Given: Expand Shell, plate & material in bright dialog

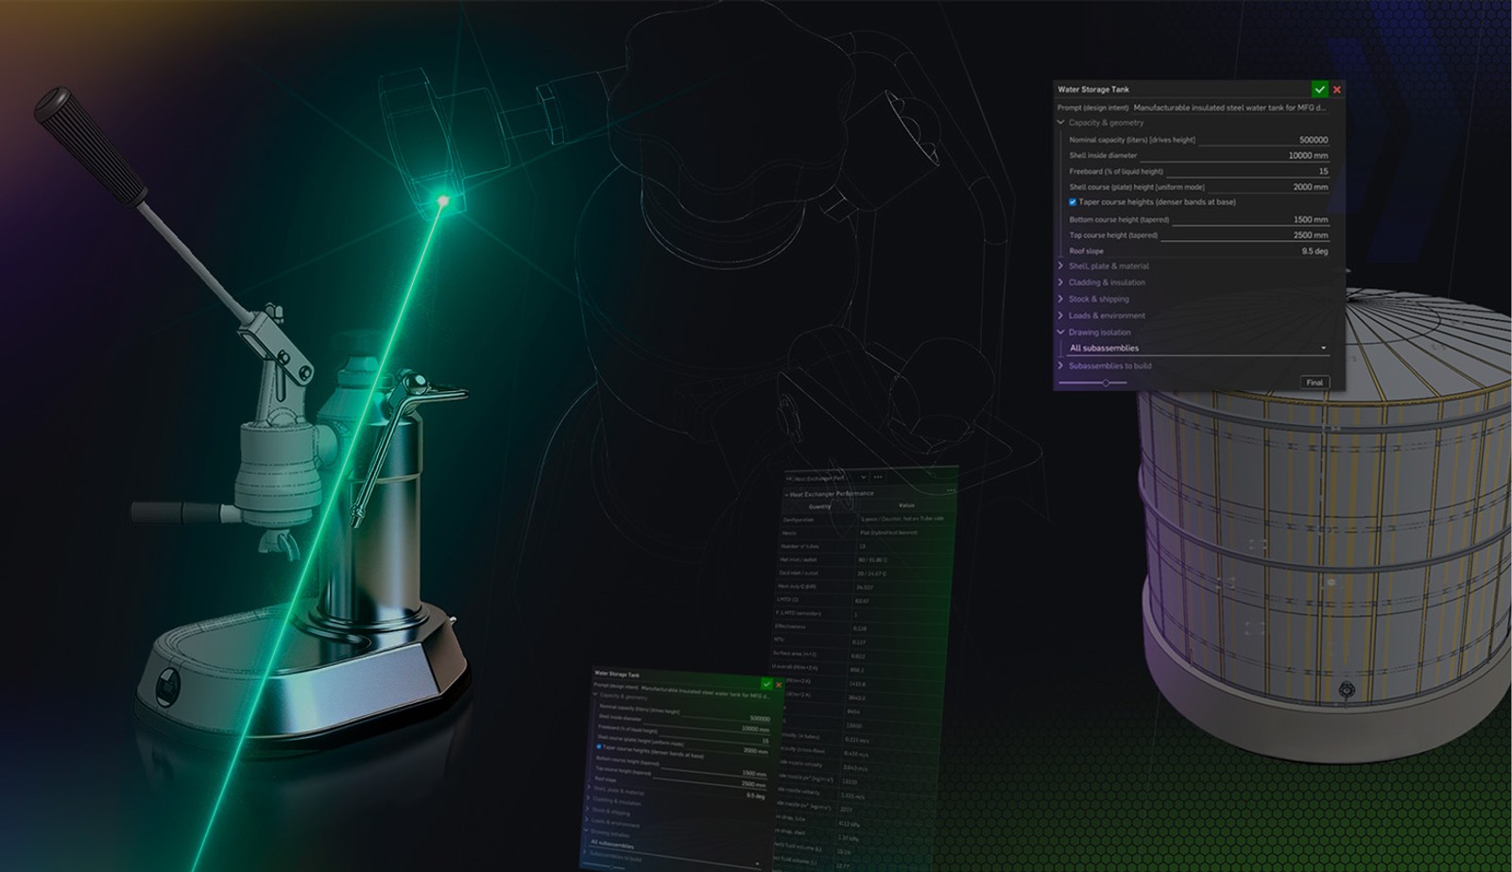Looking at the screenshot, I should [1060, 266].
